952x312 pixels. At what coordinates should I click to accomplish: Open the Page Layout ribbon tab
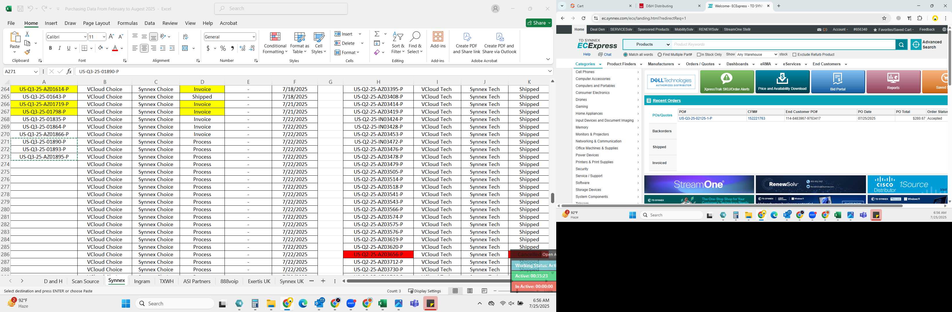[96, 23]
